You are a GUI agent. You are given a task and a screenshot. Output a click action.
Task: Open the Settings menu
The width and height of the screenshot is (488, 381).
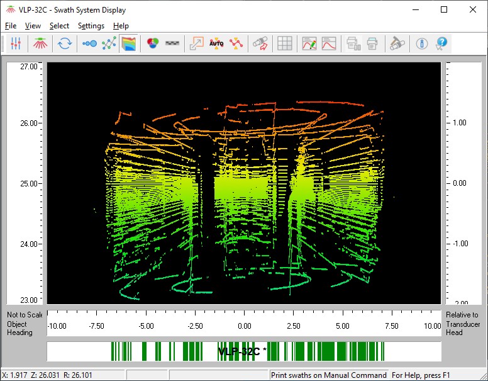(x=91, y=26)
